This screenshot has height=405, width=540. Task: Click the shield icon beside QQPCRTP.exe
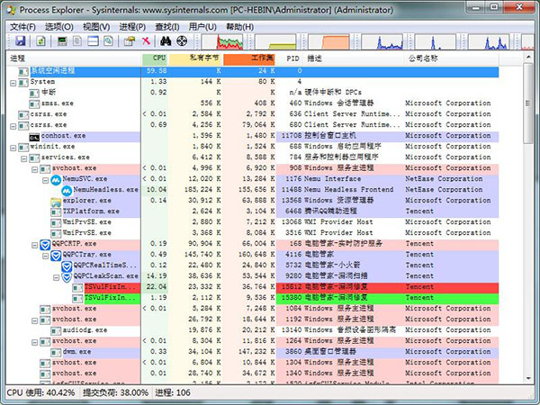point(45,244)
